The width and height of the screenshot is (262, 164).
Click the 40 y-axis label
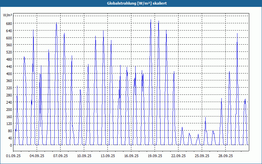(x=10, y=138)
